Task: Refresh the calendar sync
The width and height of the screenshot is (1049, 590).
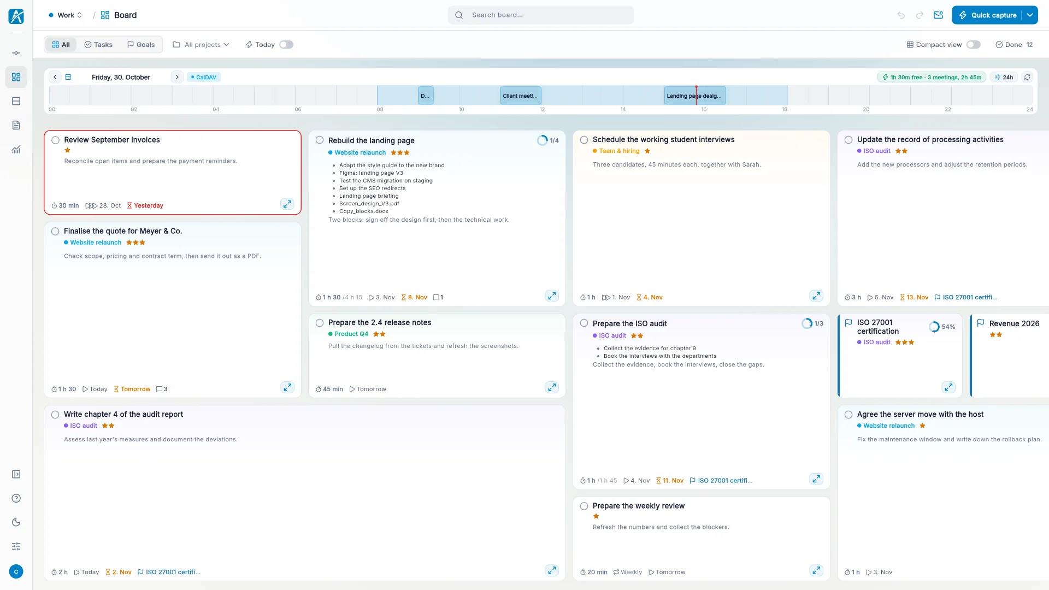Action: coord(1027,77)
